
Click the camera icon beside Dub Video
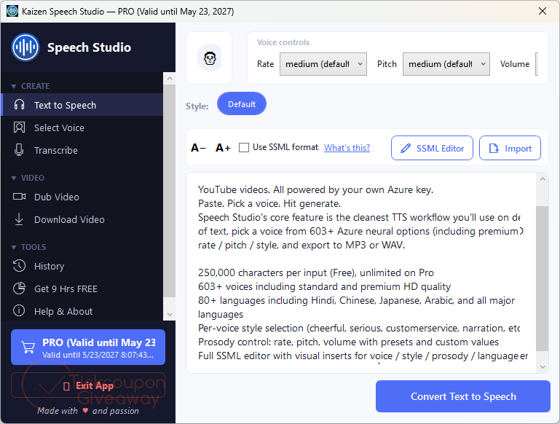(x=19, y=197)
